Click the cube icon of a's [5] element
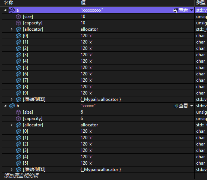The image size is (207, 180). [18, 67]
